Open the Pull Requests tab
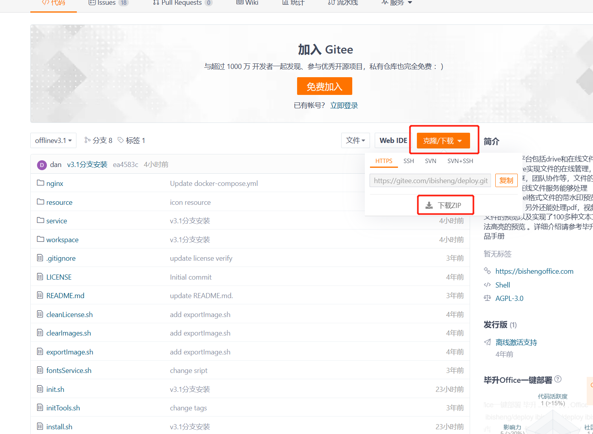 pos(182,3)
